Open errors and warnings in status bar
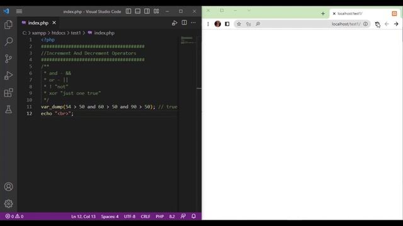 14,216
